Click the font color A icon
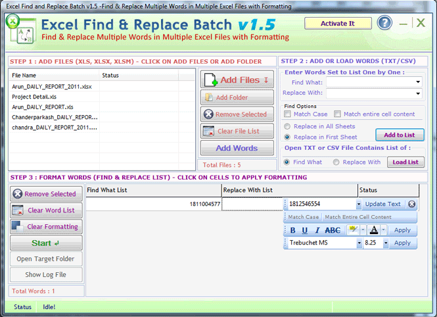Viewport: 437px width, 317px height. pyautogui.click(x=374, y=230)
